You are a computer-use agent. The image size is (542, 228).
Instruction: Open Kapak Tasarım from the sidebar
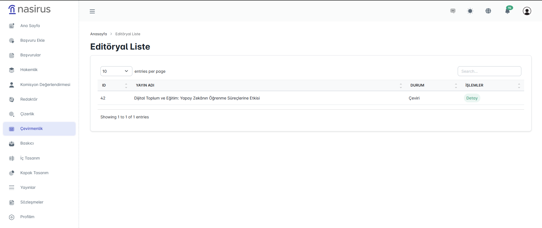pyautogui.click(x=34, y=173)
